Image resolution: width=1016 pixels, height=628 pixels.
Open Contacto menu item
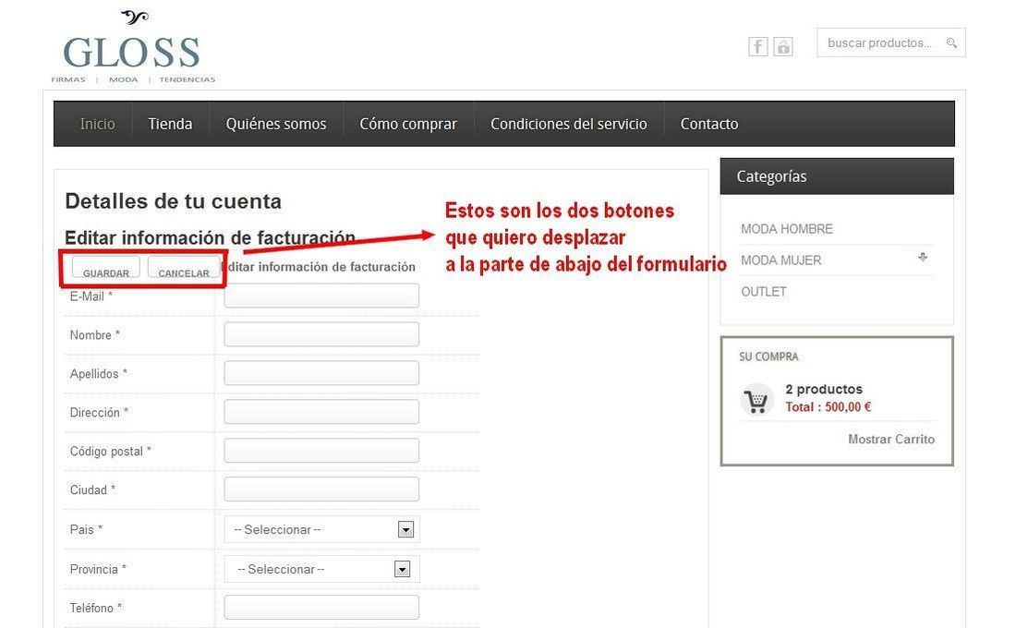pyautogui.click(x=708, y=124)
